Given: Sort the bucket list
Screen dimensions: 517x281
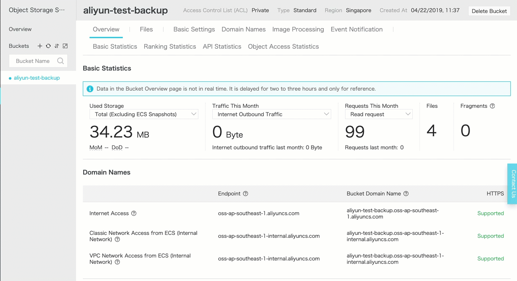Looking at the screenshot, I should tap(57, 46).
